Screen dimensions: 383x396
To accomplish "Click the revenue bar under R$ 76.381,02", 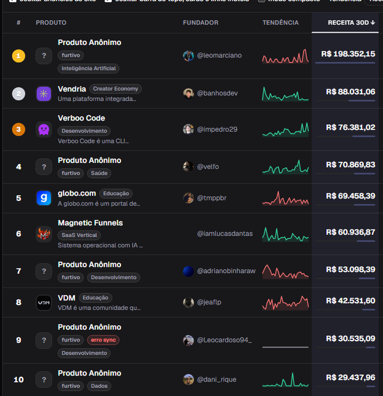I will tap(345, 136).
